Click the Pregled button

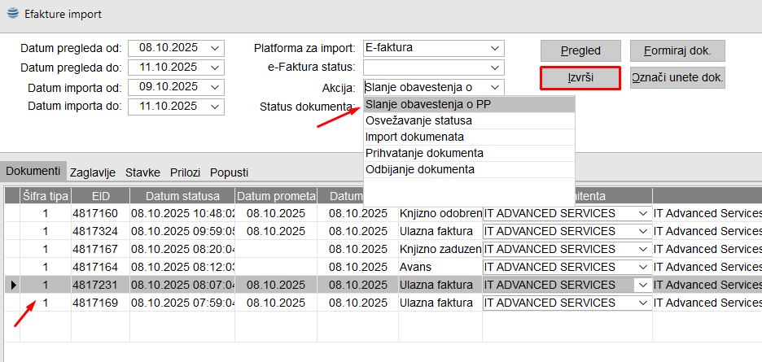[x=580, y=50]
